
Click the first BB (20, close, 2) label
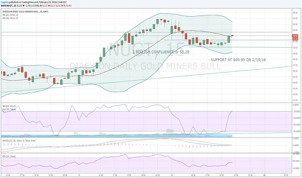pos(10,15)
